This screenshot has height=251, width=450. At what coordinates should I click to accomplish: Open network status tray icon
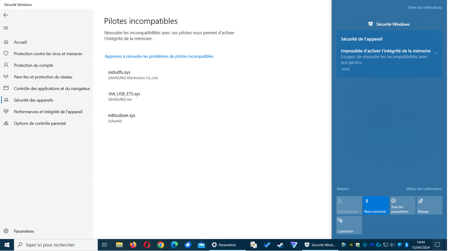[x=386, y=245]
